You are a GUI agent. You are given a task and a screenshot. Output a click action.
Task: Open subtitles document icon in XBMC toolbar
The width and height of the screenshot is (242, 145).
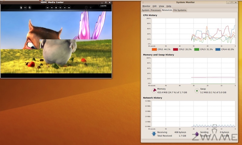(21, 8)
